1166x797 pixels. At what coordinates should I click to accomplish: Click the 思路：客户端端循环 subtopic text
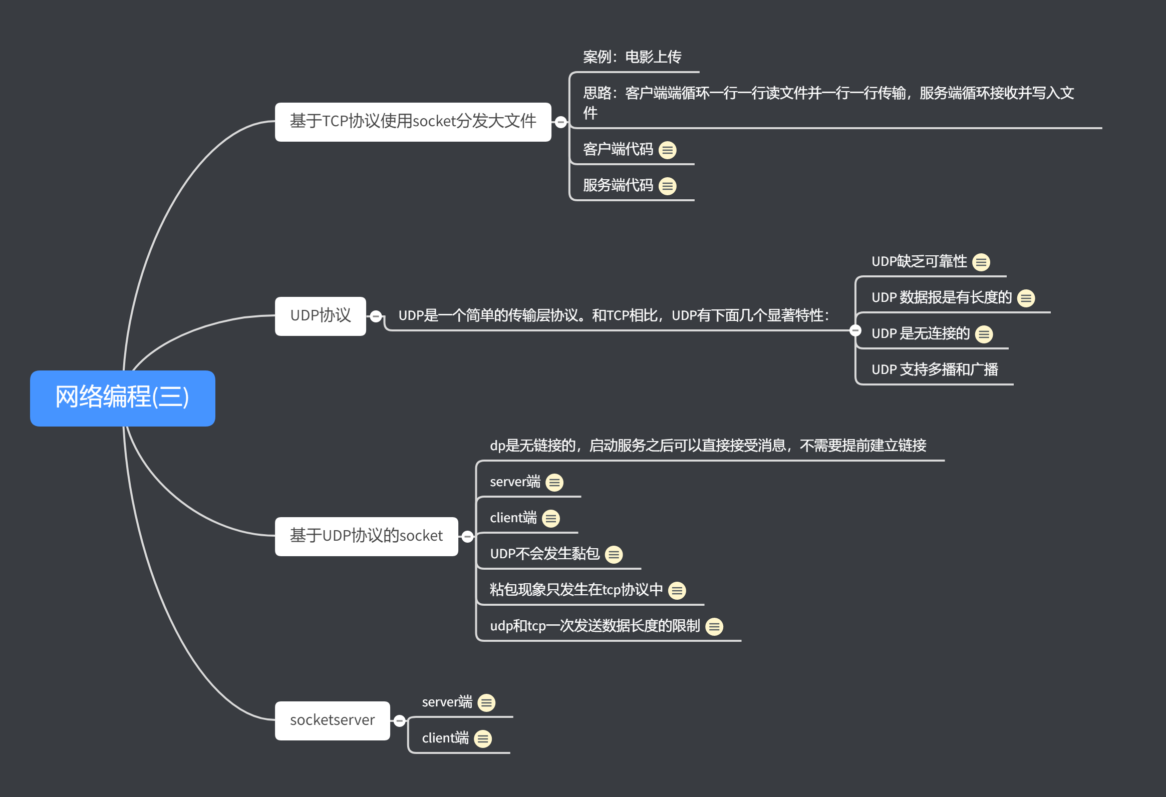click(x=828, y=102)
